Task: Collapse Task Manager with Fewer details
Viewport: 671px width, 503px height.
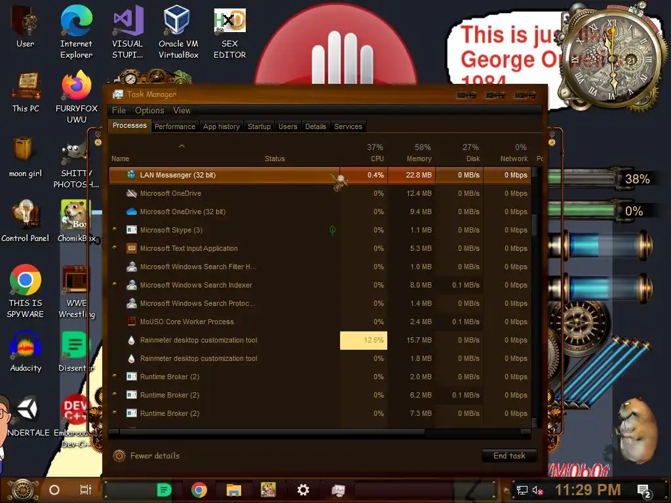Action: (x=147, y=456)
